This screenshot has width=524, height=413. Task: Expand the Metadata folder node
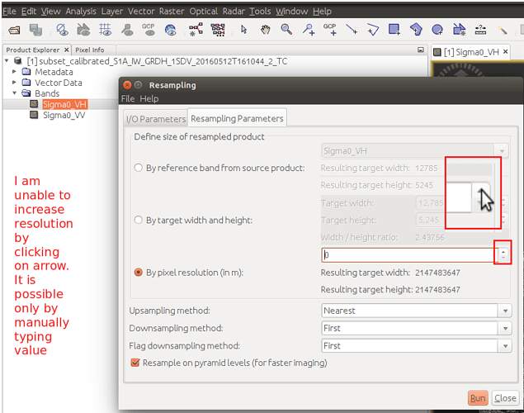click(14, 72)
